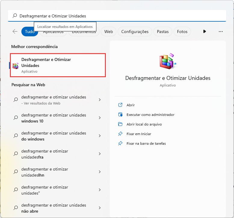Screen dimensions: 234x218
Task: Click the play arrow to show more filters
Action: point(205,32)
